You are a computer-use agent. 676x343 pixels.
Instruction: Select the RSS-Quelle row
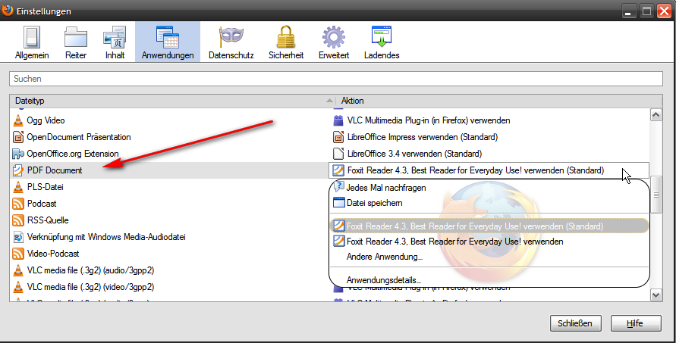169,220
